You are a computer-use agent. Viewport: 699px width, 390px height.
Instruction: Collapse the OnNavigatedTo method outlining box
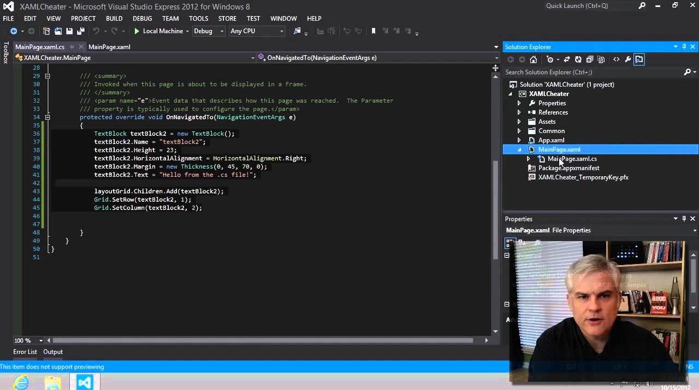[48, 117]
